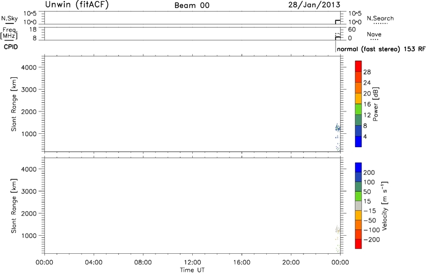Click the 'CPID' label

pos(11,47)
